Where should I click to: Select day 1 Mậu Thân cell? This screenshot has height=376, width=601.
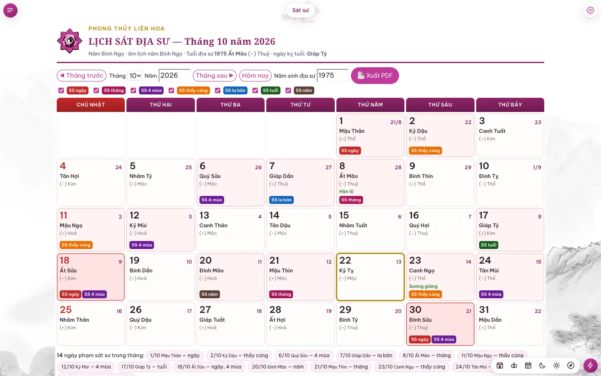click(x=370, y=135)
